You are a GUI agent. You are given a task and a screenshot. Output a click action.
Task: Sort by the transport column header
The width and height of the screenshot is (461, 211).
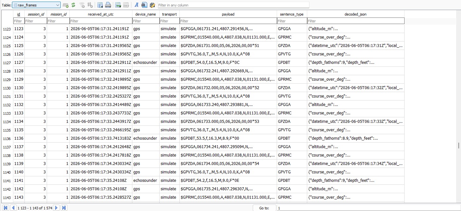pyautogui.click(x=169, y=14)
